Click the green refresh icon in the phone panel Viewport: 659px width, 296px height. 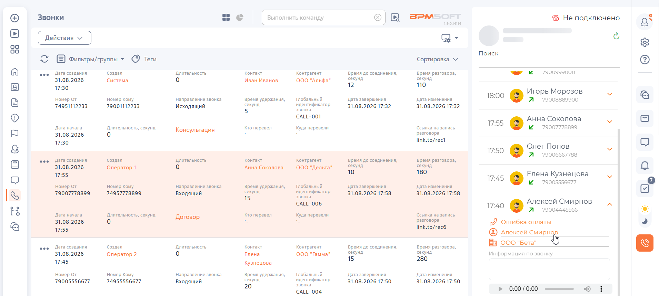tap(616, 36)
